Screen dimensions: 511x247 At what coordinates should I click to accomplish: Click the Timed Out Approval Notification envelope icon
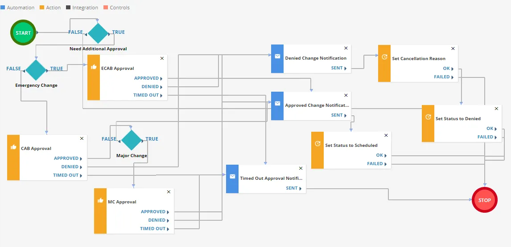[232, 176]
